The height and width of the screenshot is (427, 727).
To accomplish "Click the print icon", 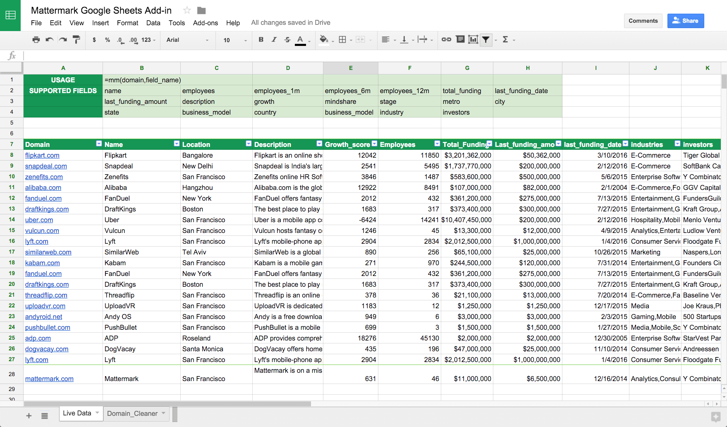I will [x=36, y=40].
